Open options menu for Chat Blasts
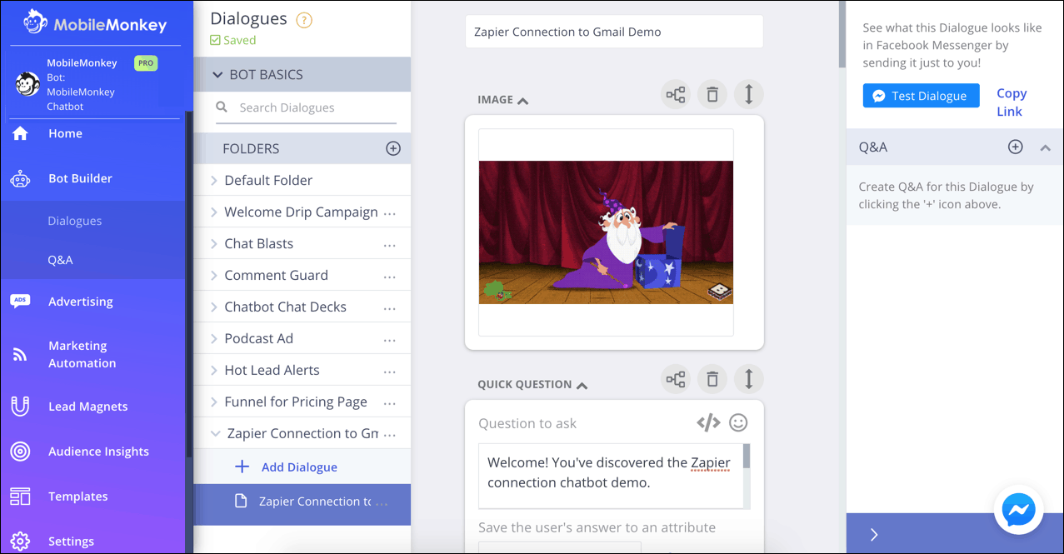1064x554 pixels. (x=389, y=245)
